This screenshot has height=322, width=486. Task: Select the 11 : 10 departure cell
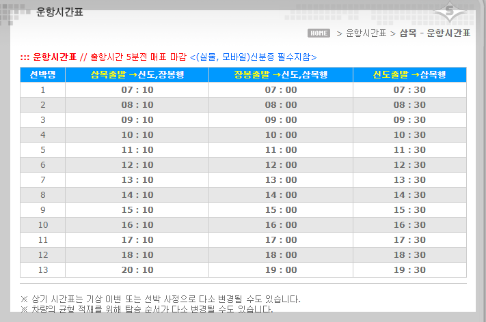point(137,149)
